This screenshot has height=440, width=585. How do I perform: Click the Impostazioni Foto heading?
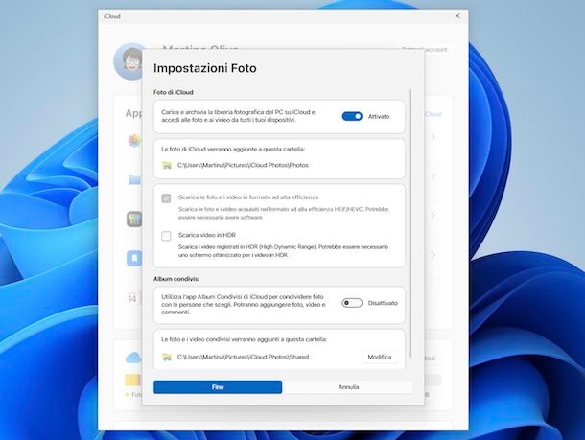205,68
